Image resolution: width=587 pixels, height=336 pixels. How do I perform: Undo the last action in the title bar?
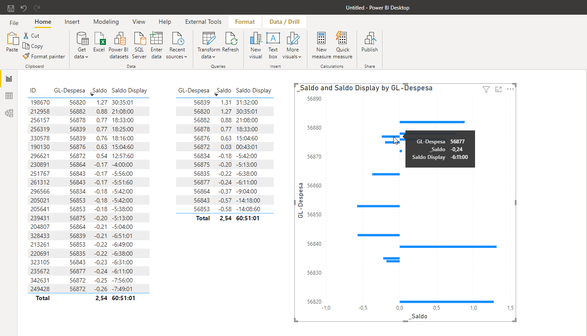[x=24, y=8]
